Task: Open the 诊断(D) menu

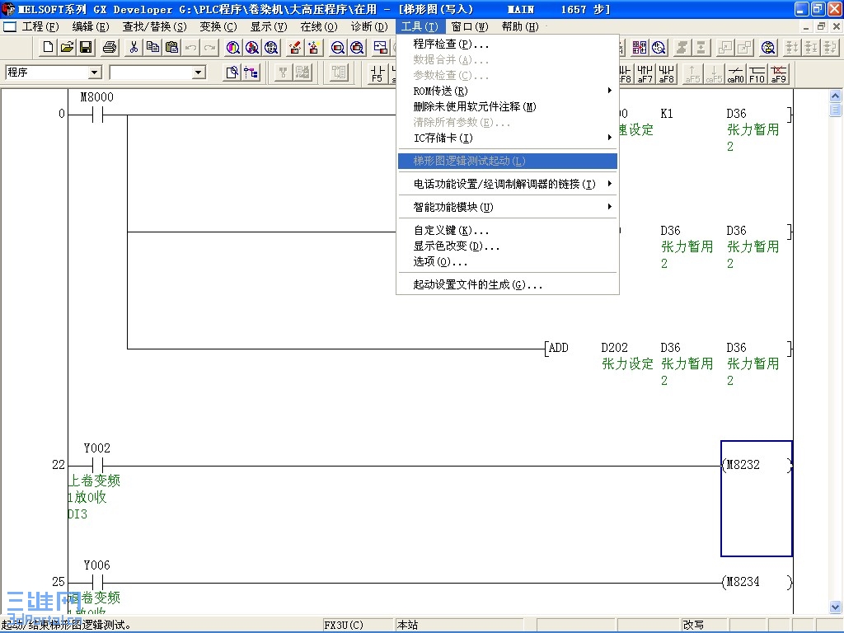Action: pos(369,26)
